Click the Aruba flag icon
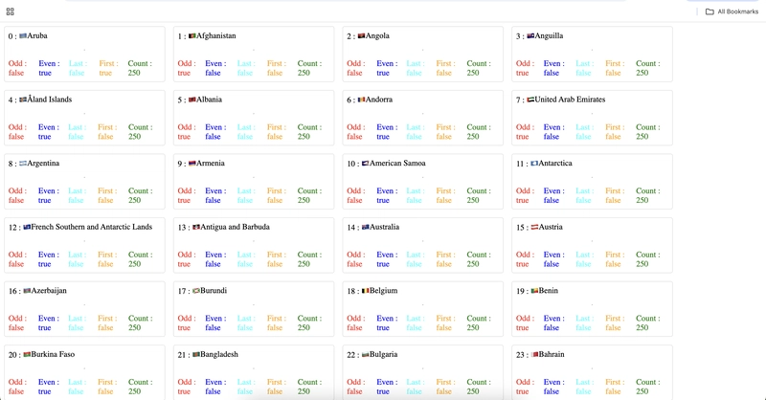 23,35
